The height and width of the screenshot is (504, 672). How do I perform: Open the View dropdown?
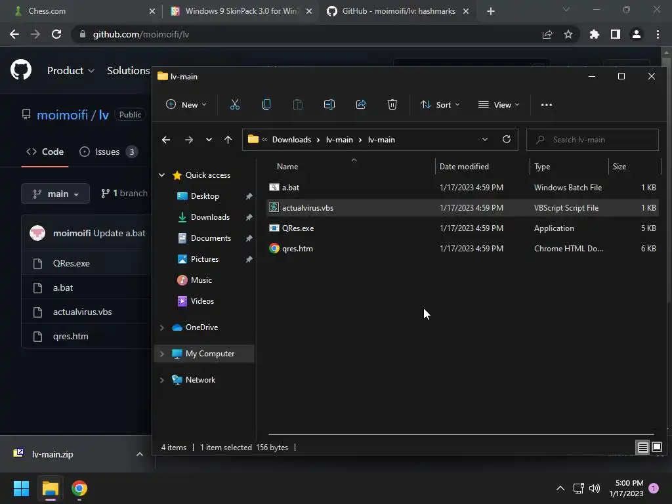click(499, 104)
